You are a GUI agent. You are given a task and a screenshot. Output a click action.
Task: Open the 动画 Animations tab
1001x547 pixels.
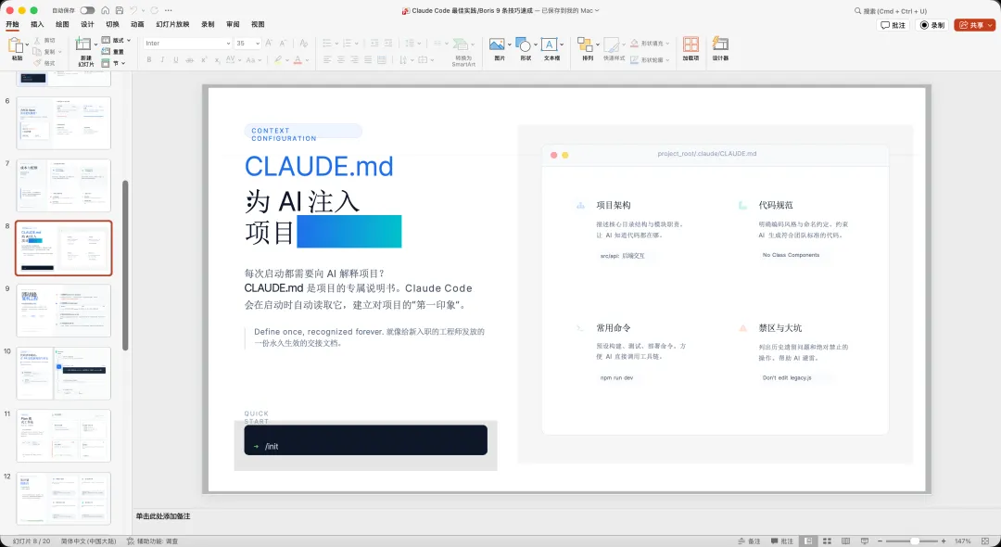tap(137, 24)
